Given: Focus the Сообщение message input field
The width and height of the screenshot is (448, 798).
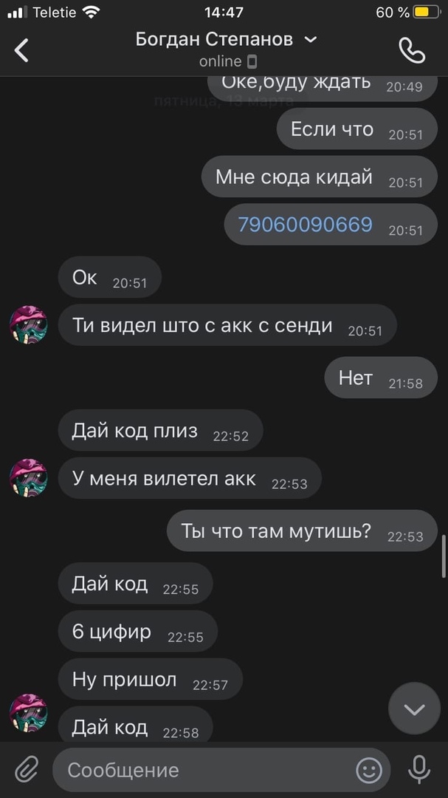Looking at the screenshot, I should tap(221, 770).
